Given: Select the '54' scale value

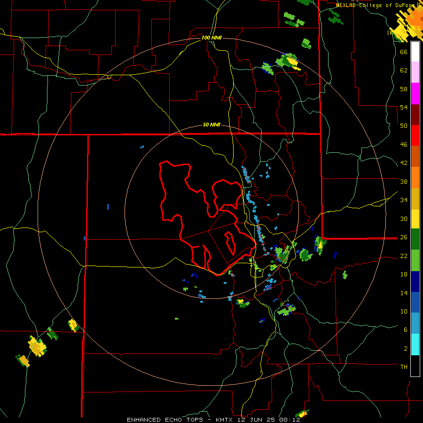Looking at the screenshot, I should pyautogui.click(x=404, y=107).
